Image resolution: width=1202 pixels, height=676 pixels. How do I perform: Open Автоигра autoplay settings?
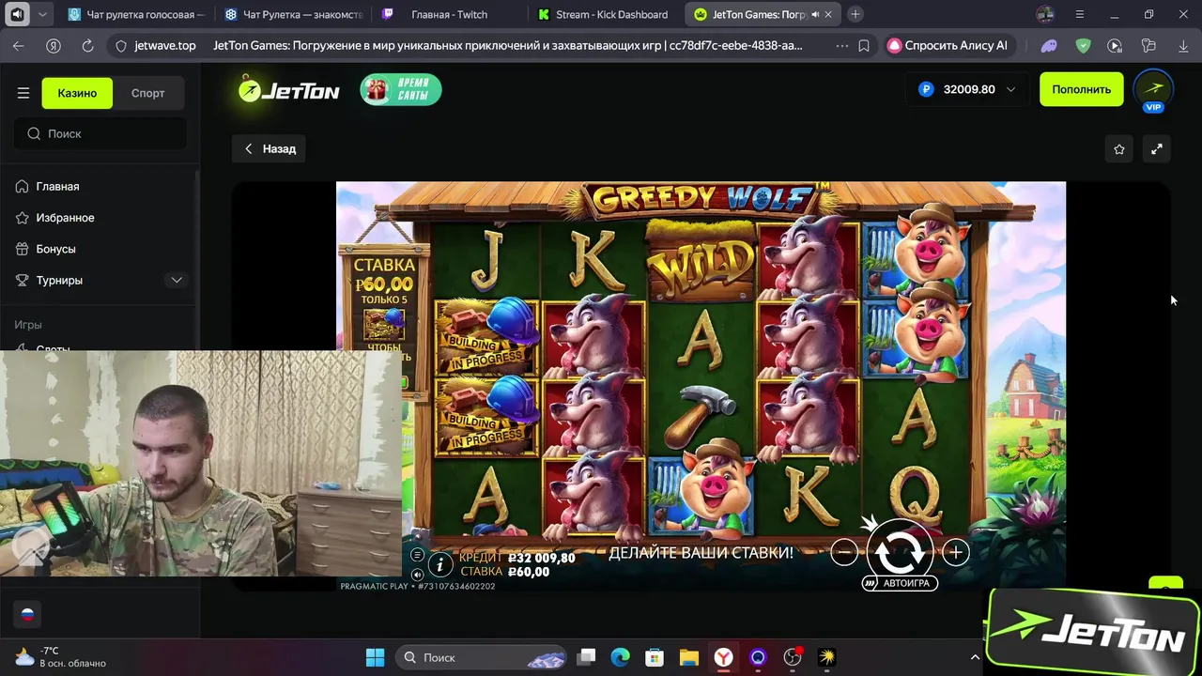click(900, 583)
